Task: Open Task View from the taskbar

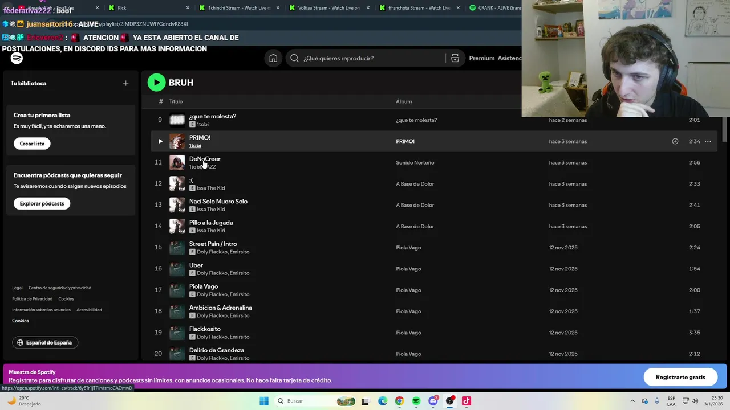Action: [365, 401]
